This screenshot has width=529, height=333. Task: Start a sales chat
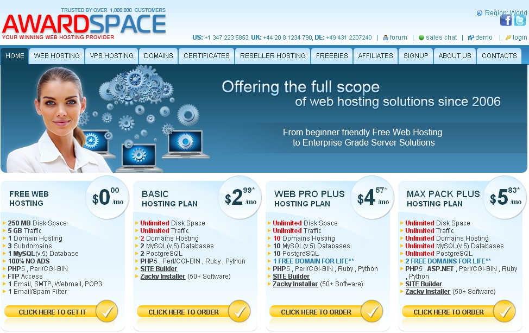pyautogui.click(x=441, y=37)
